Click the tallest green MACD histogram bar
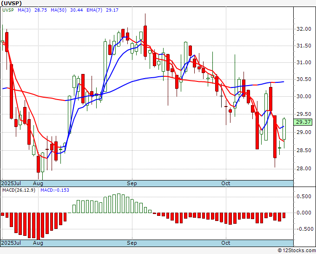Viewport: 316px width, 254px height. tap(118, 203)
